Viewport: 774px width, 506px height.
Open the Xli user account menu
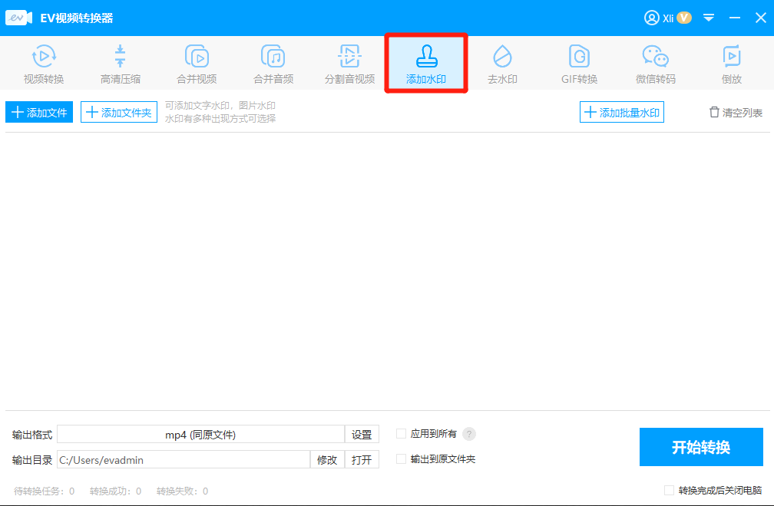pos(665,17)
